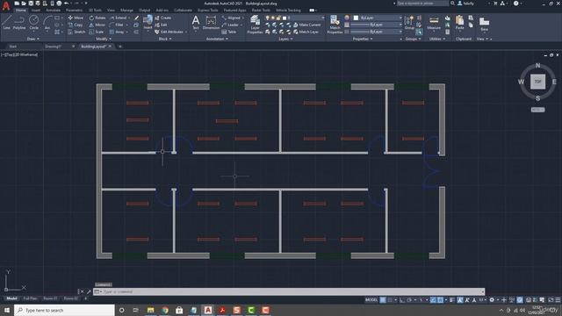Activate the Mirror command

[x=97, y=25]
